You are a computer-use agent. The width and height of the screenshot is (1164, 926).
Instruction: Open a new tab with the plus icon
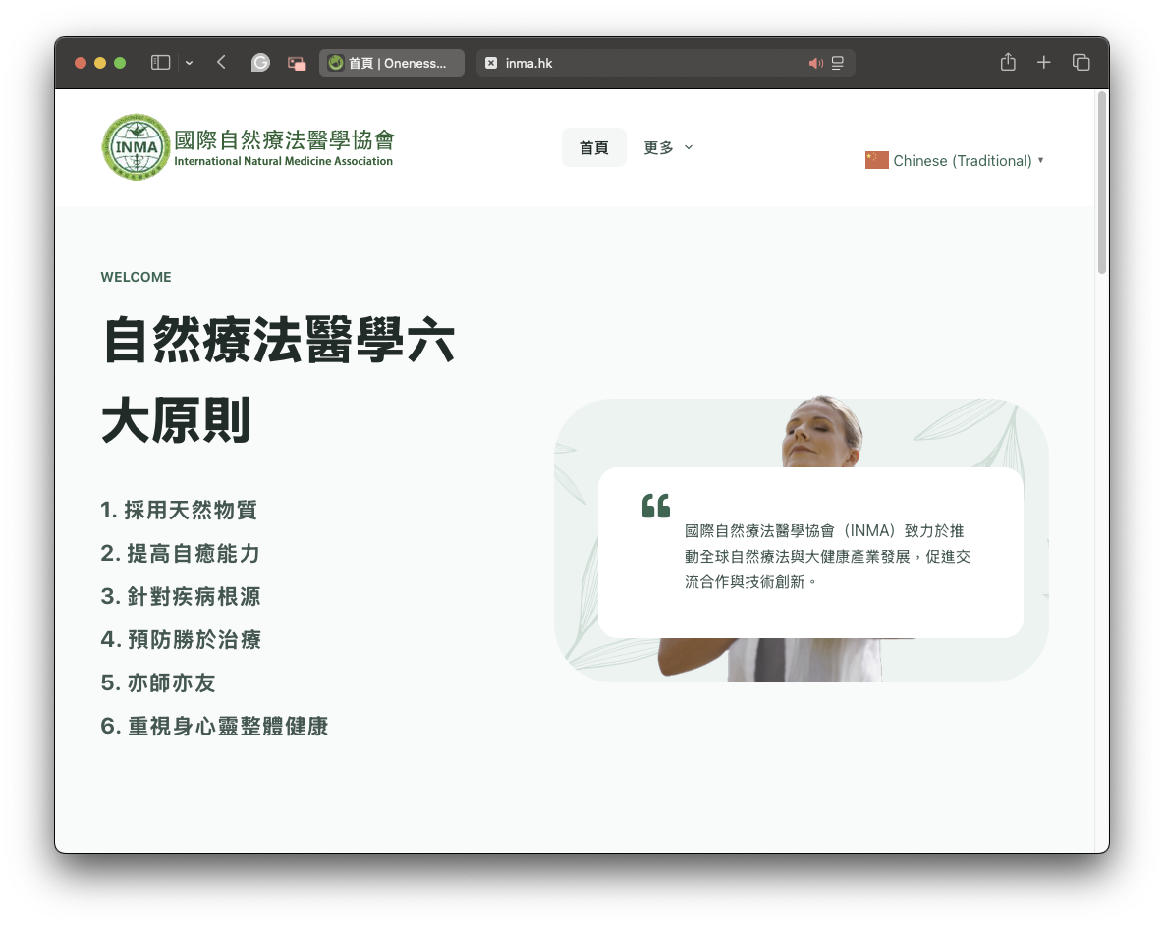(x=1043, y=62)
